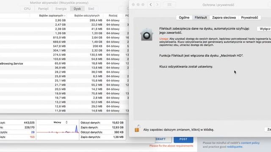Select row with 36,9 MB written

(64, 68)
